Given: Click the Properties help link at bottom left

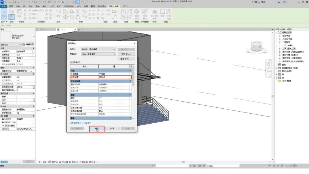Looking at the screenshot, I should coord(4,162).
